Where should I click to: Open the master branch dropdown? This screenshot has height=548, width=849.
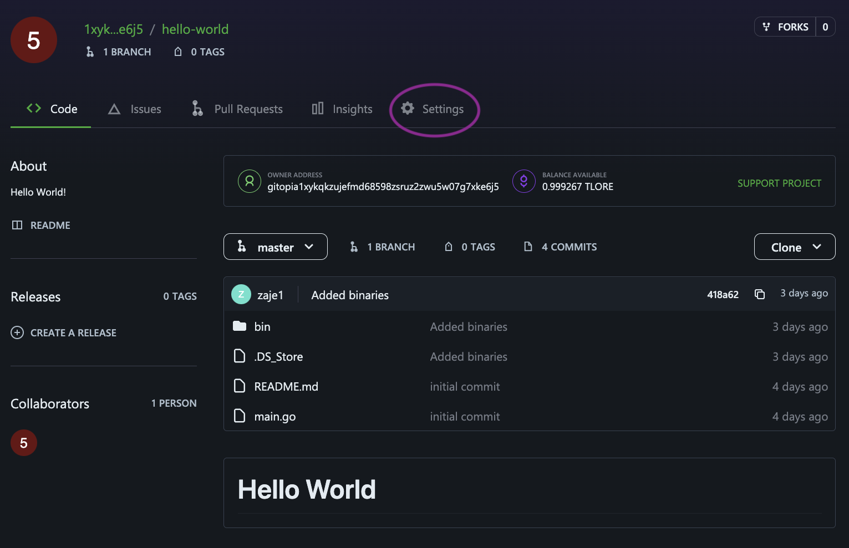(276, 247)
